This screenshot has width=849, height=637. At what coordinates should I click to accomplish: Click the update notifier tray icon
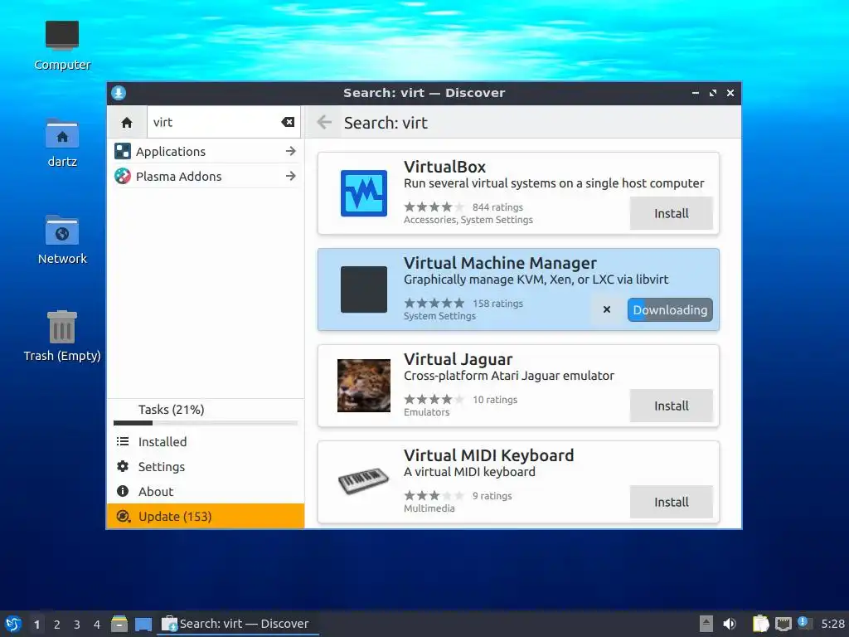pyautogui.click(x=804, y=623)
